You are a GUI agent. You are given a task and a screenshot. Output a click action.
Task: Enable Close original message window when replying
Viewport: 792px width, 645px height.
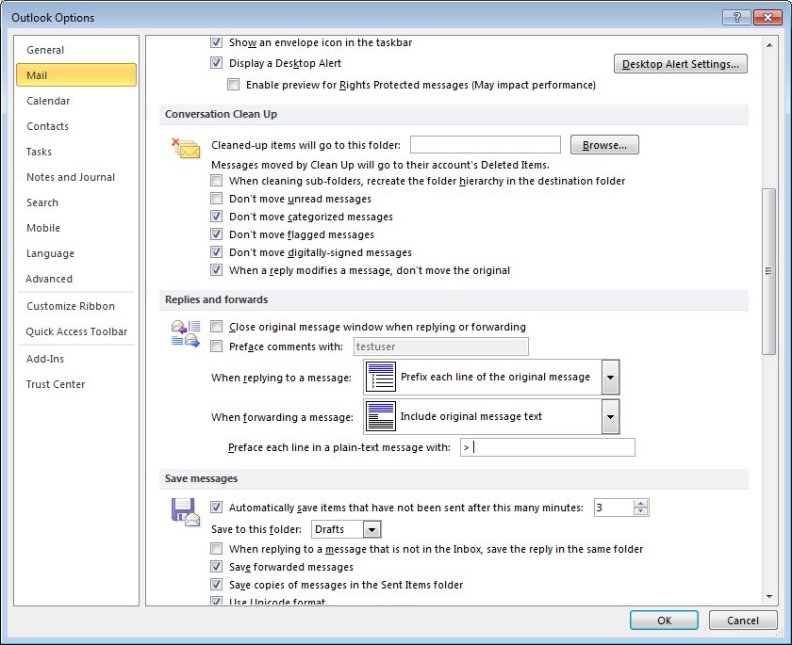[216, 327]
